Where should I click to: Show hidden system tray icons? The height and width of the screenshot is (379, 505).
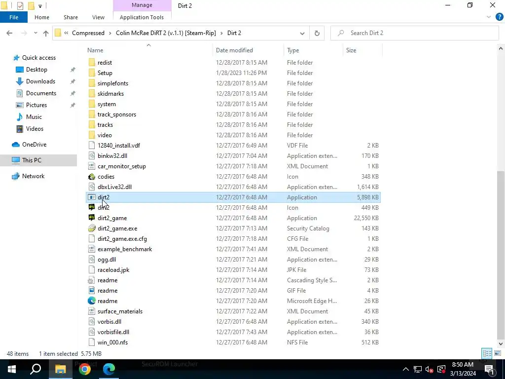(406, 369)
